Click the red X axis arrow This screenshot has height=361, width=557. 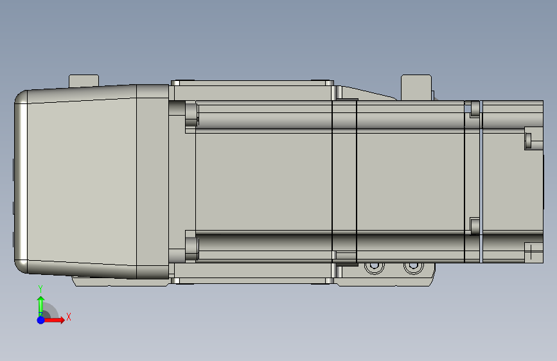[x=54, y=320]
